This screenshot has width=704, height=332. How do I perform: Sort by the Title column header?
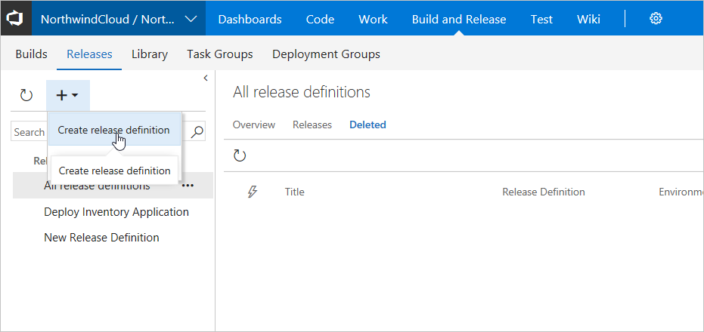tap(295, 192)
